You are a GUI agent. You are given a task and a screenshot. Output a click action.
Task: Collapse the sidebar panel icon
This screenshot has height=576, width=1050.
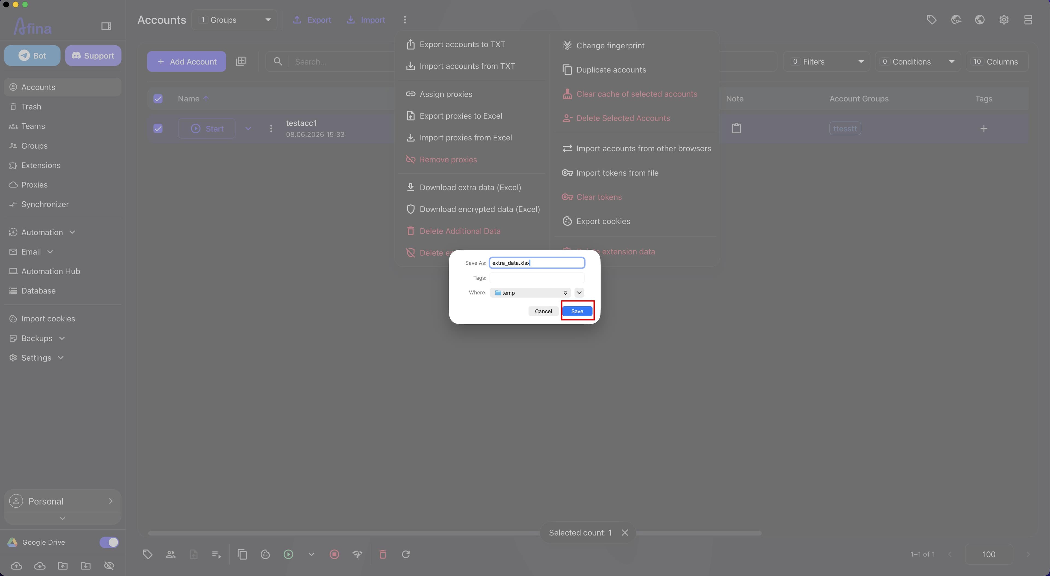coord(106,26)
